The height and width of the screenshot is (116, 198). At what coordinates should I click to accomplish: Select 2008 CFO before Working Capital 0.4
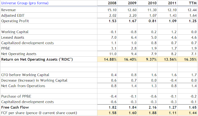coord(114,75)
